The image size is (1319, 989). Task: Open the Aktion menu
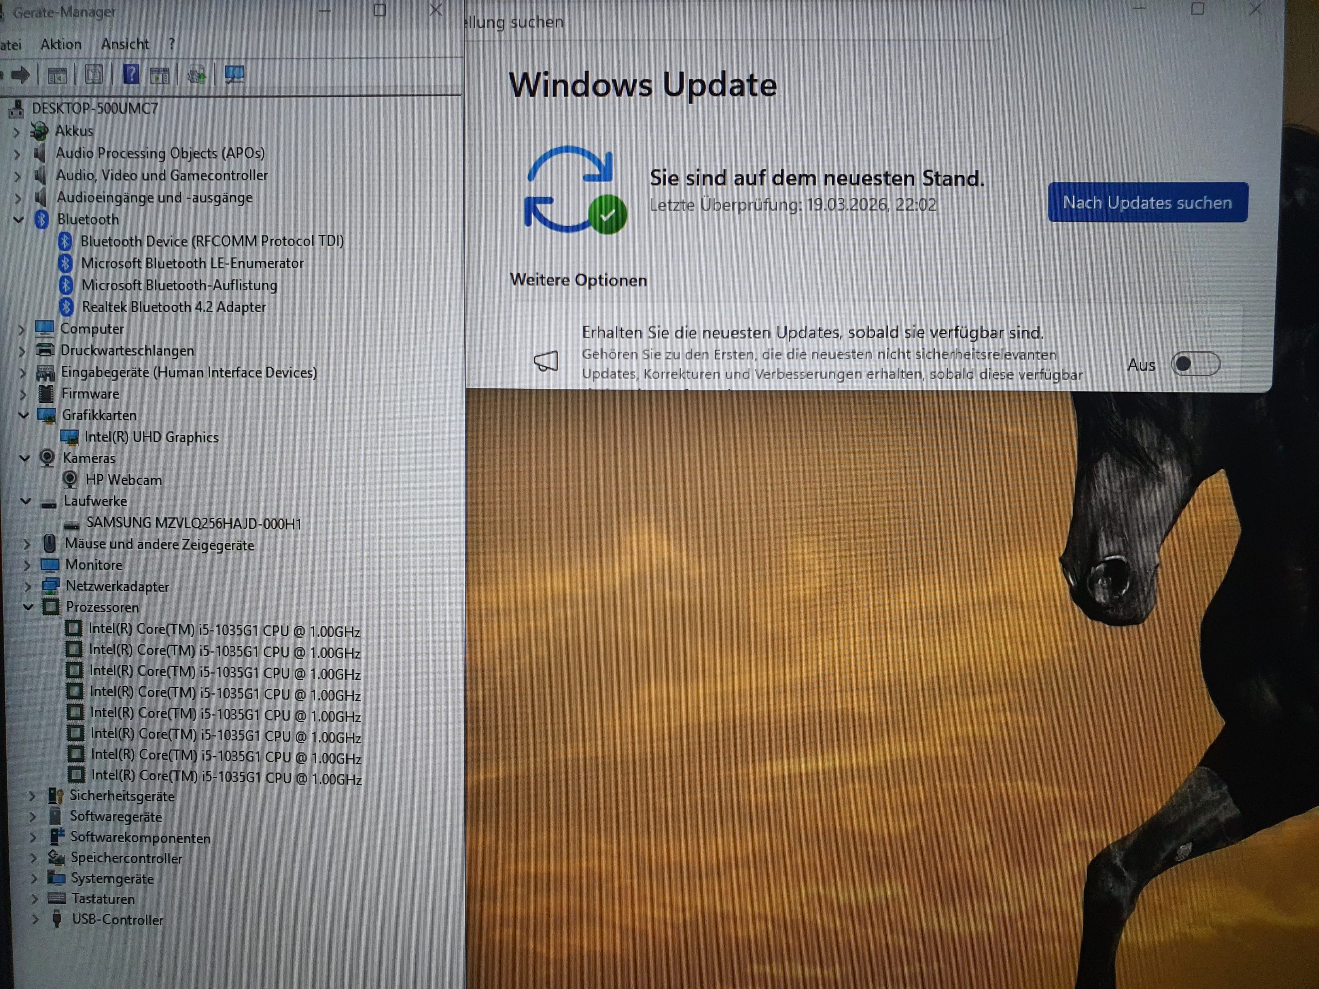[61, 44]
